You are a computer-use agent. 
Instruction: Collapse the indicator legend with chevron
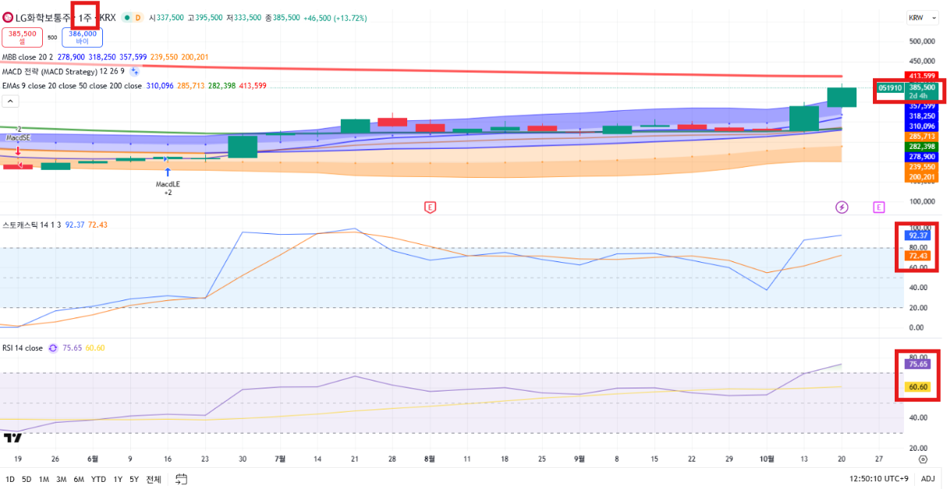tap(11, 101)
